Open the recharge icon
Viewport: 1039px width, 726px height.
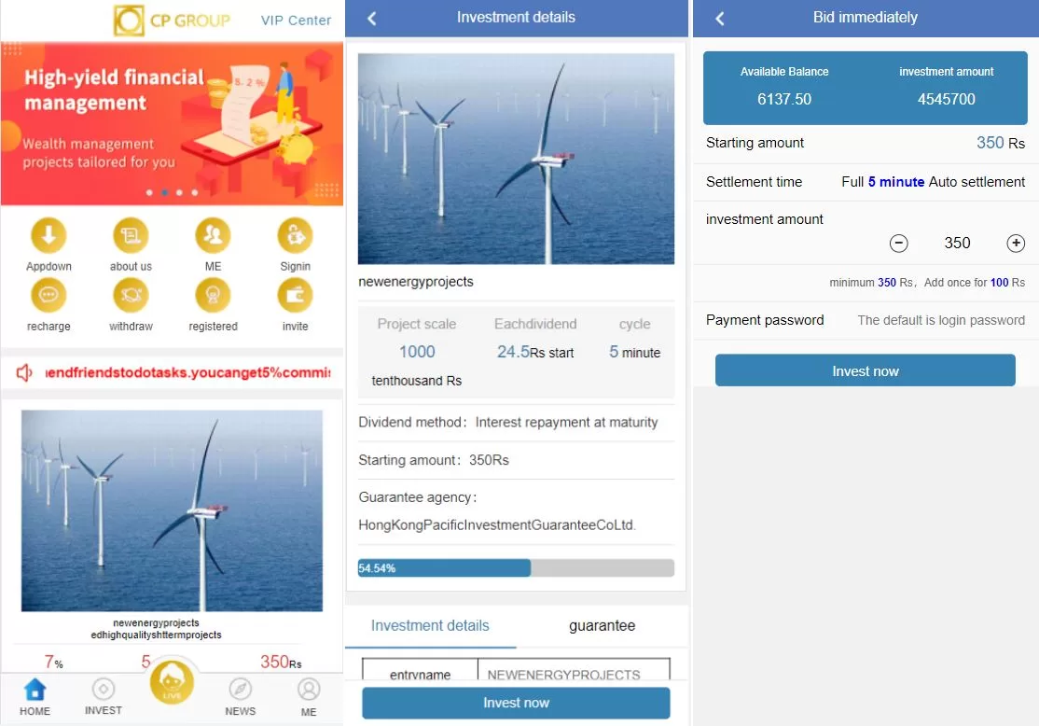coord(48,295)
